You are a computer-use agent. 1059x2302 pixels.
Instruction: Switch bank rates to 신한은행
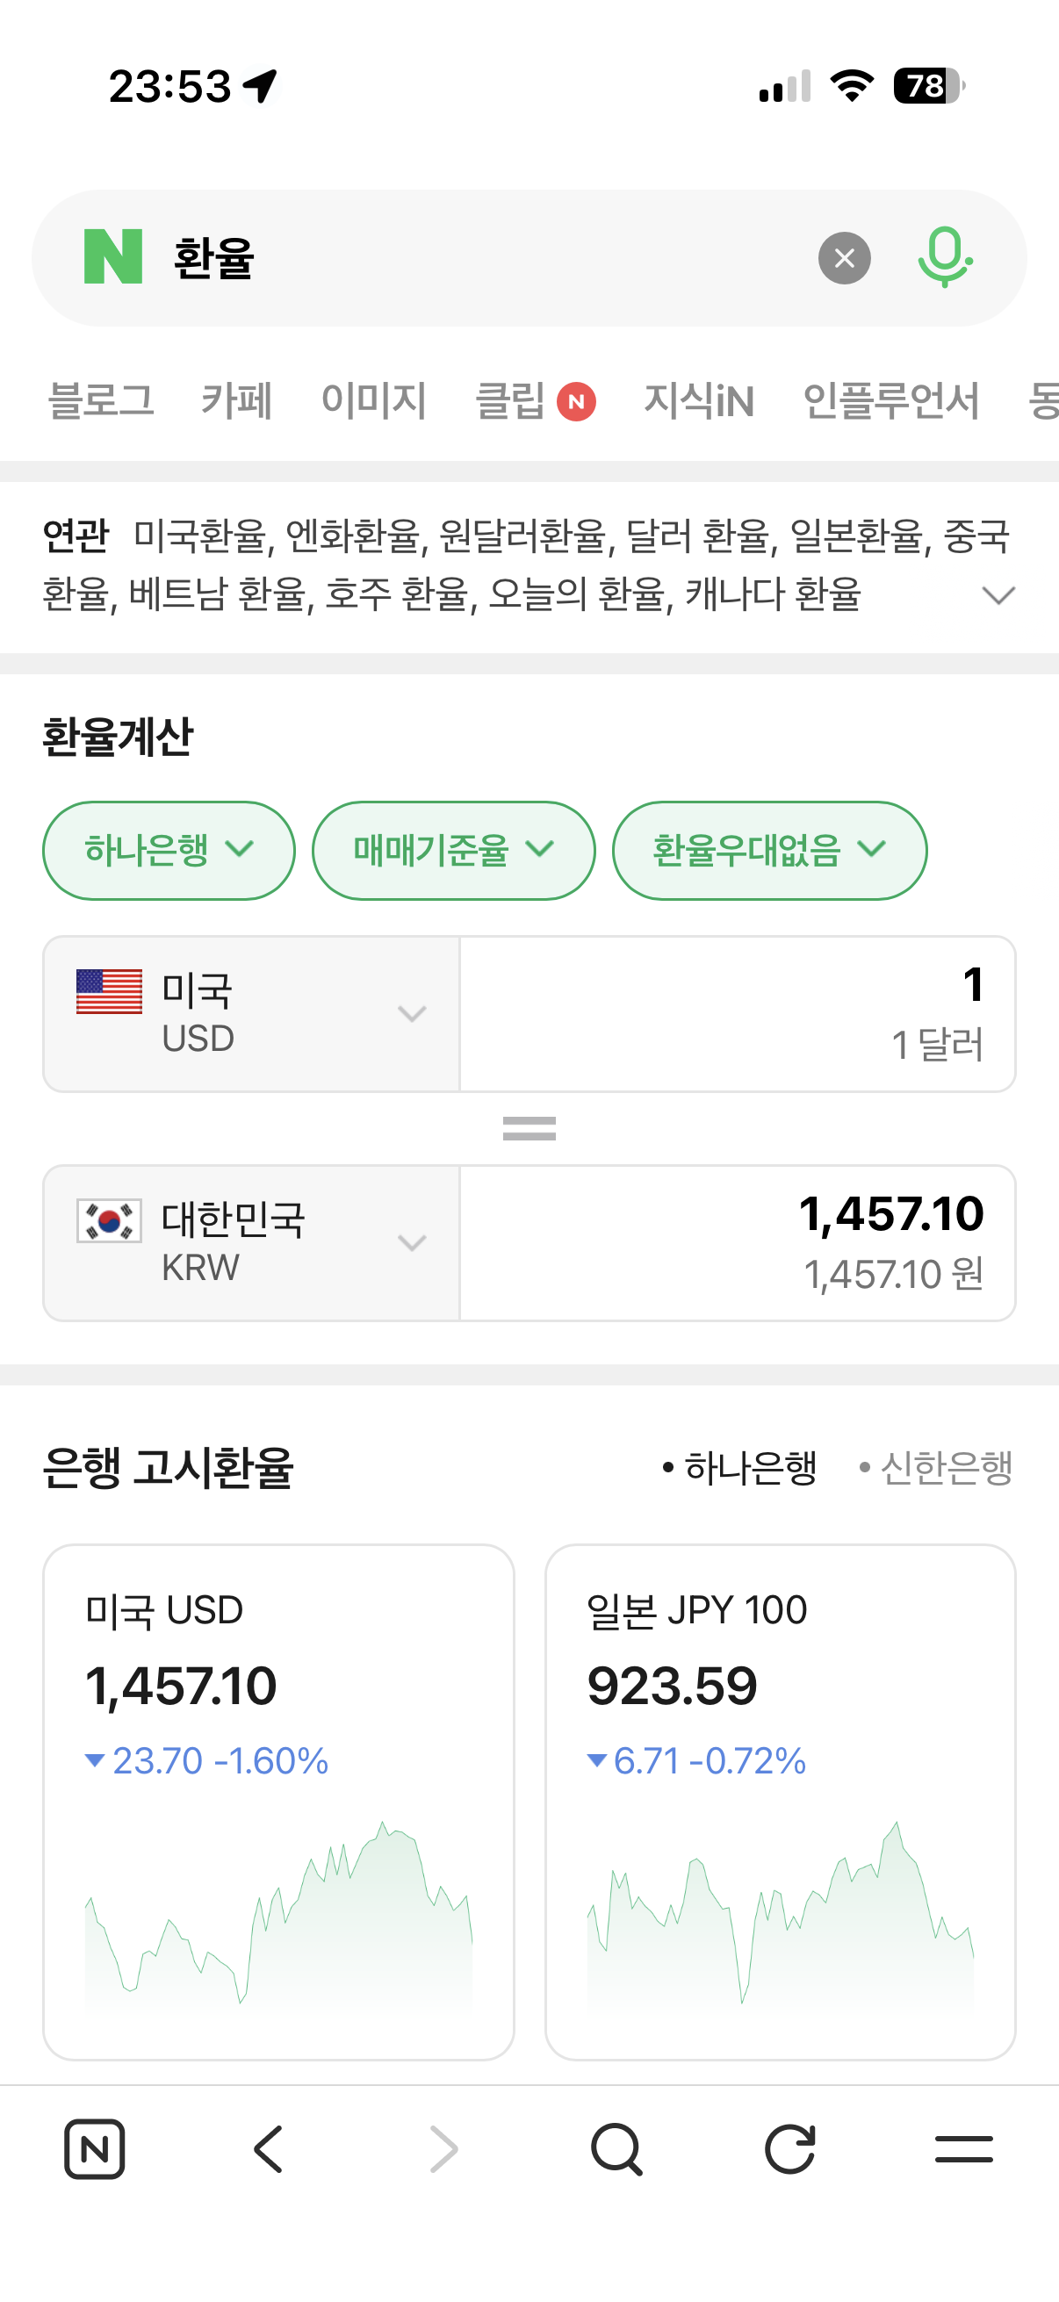point(937,1468)
